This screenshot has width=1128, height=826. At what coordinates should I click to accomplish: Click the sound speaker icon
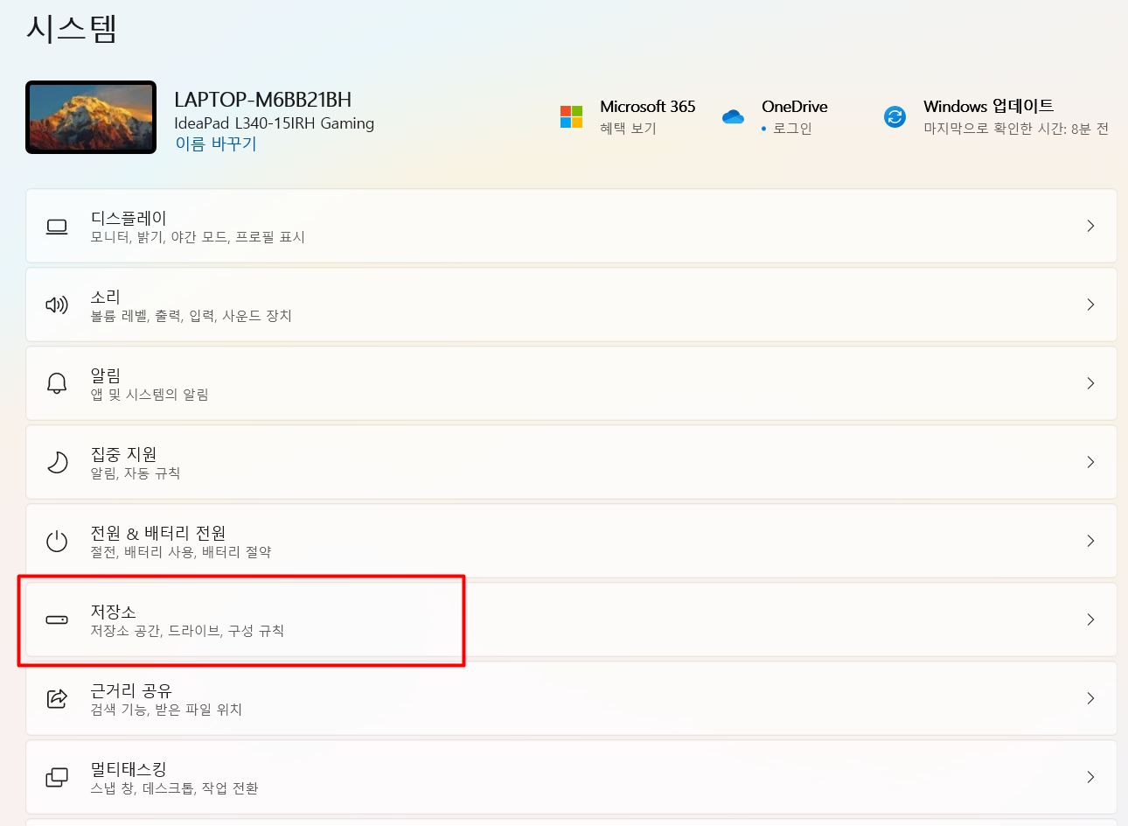57,304
